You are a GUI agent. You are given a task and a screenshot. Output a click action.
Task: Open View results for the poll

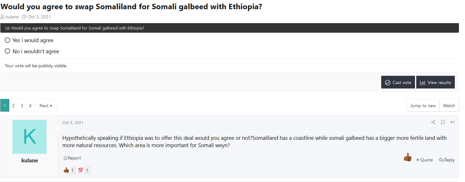tap(435, 82)
